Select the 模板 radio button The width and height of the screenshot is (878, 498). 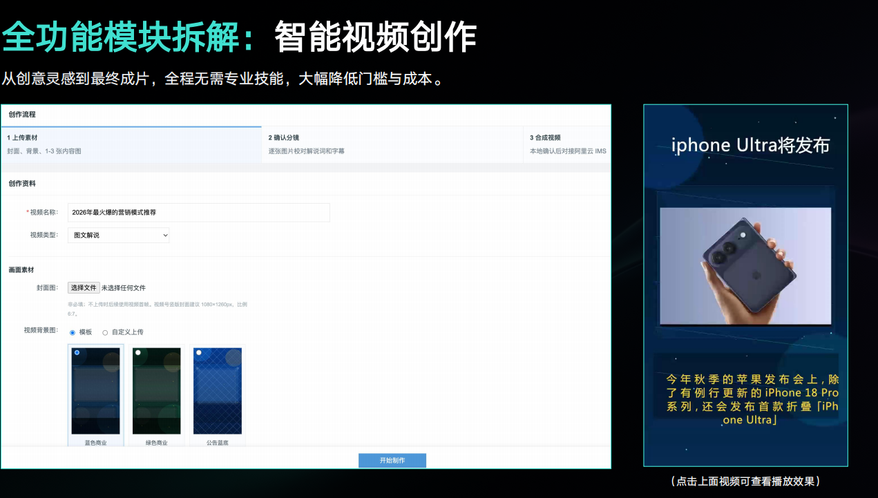pos(73,332)
